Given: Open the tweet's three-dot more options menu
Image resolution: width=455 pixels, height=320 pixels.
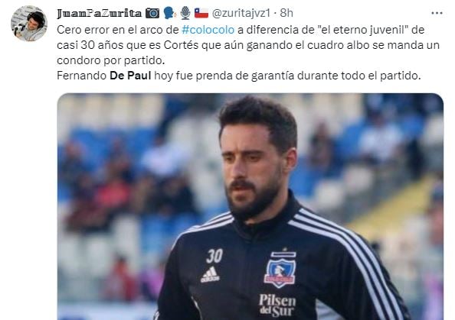Looking at the screenshot, I should coord(437,13).
